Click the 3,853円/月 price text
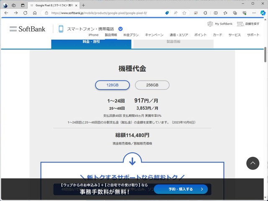The width and height of the screenshot is (268, 201). [147, 108]
